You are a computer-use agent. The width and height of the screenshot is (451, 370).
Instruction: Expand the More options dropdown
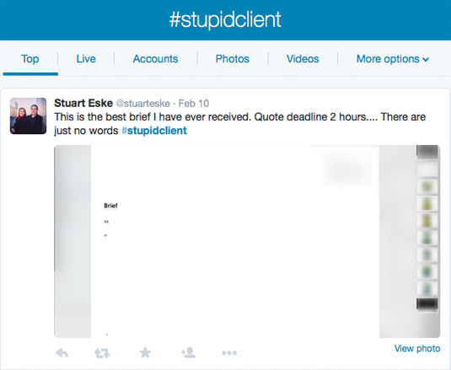pos(392,59)
